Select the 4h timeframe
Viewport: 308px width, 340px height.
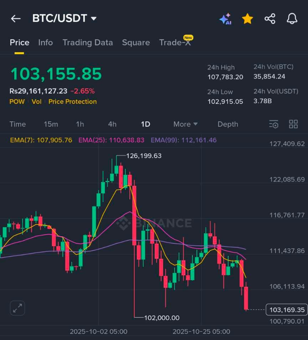tap(112, 124)
